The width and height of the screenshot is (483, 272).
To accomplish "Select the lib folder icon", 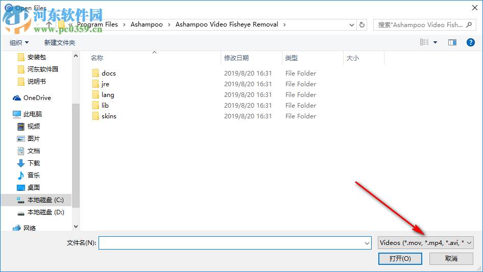I will [96, 105].
